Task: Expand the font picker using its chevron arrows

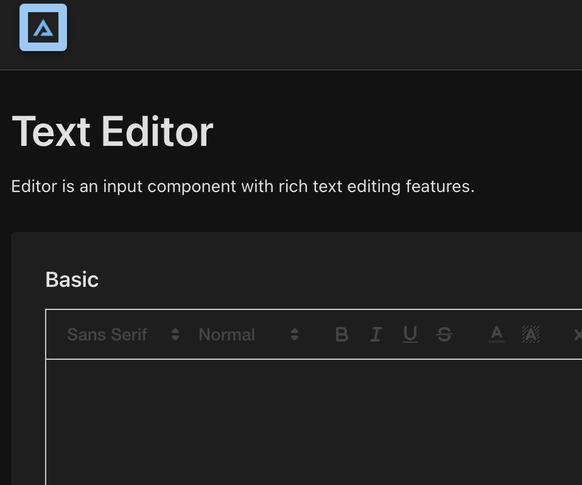Action: 175,334
